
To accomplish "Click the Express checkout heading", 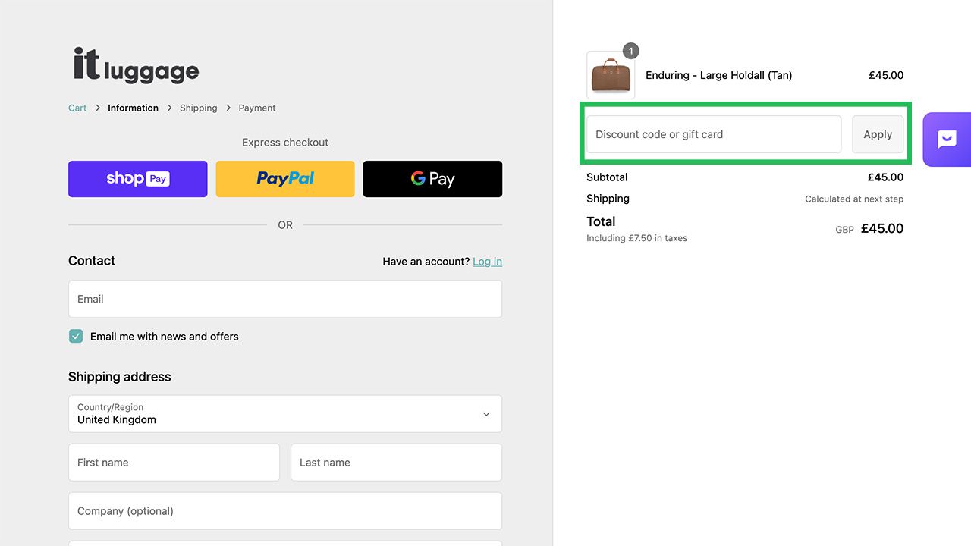I will 285,142.
